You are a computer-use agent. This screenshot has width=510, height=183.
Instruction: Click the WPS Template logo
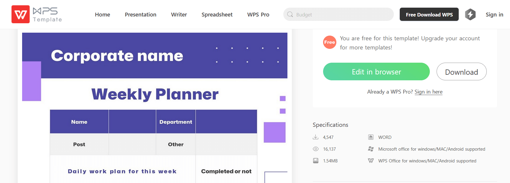pos(37,14)
